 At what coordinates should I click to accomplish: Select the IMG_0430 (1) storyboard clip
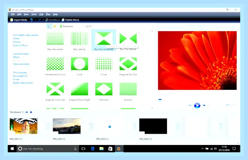[x=153, y=126]
